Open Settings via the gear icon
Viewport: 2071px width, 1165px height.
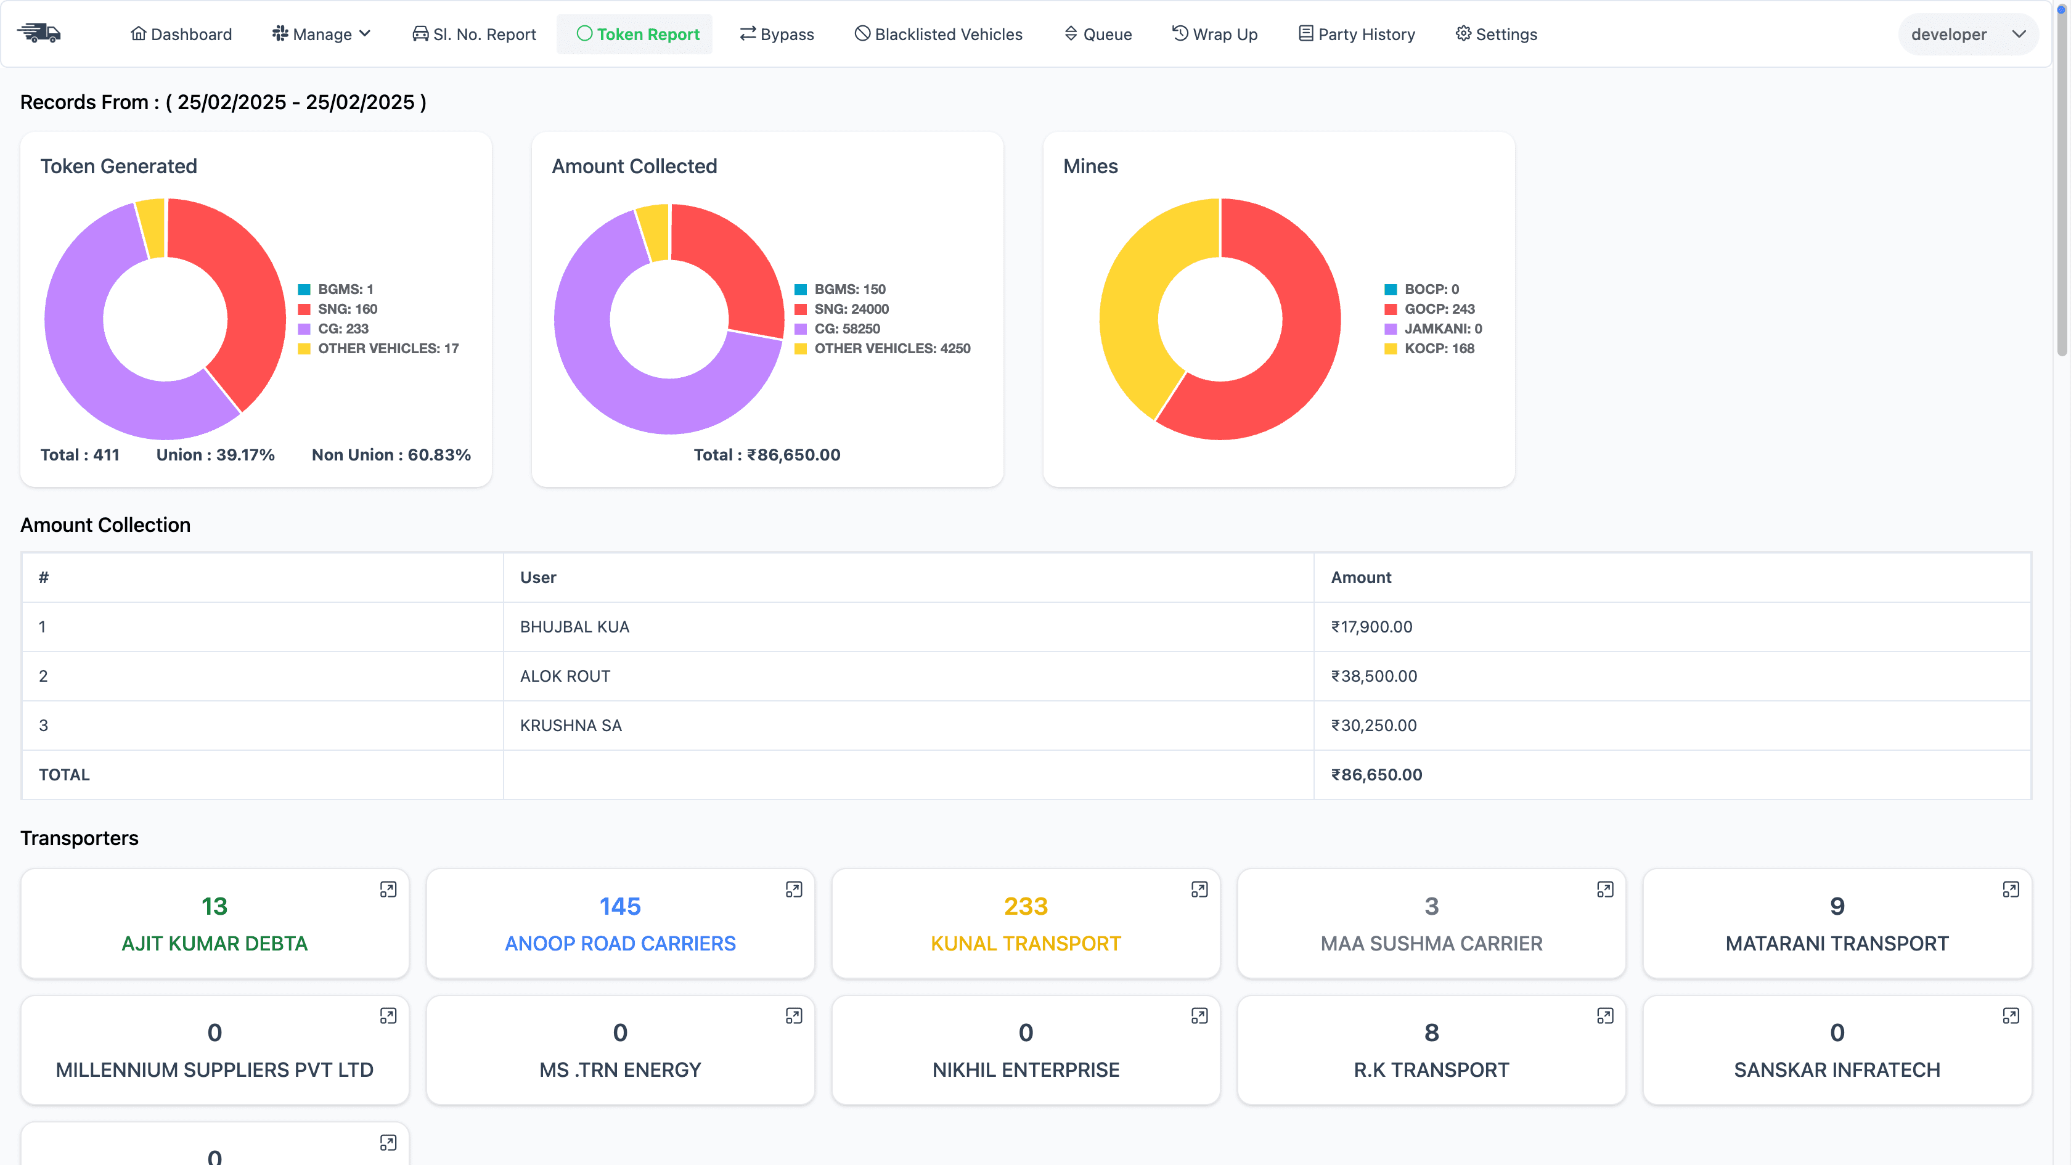coord(1463,34)
